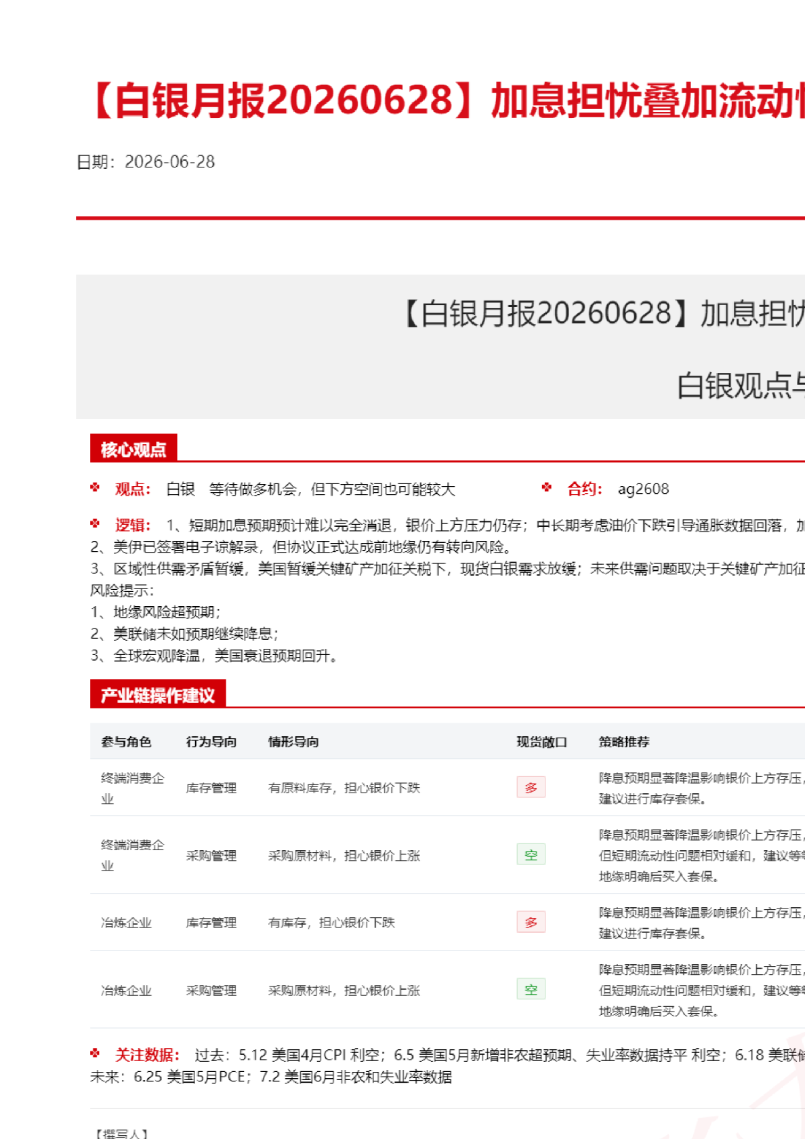Select risk item 1、地缘风险超预期
Image resolution: width=805 pixels, height=1139 pixels.
156,612
